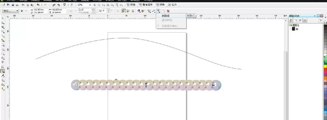
Task: Select the Text tool in toolbox
Action: (3, 62)
